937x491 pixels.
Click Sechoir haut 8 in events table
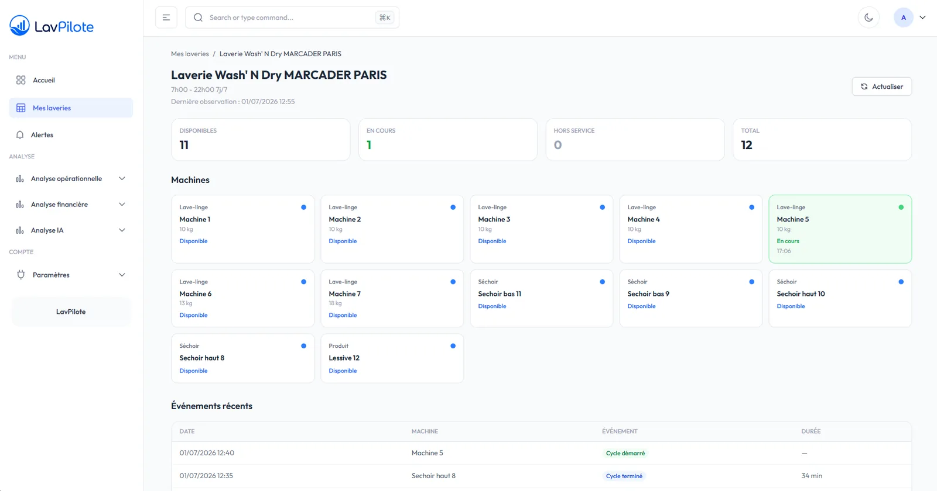(433, 476)
